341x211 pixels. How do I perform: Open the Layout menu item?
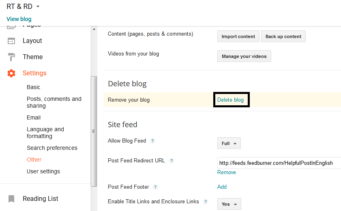pos(32,41)
